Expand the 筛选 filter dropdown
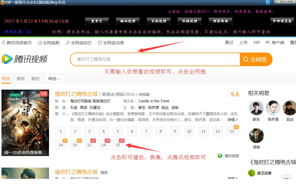Image resolution: width=296 pixels, height=186 pixels. coord(55,79)
